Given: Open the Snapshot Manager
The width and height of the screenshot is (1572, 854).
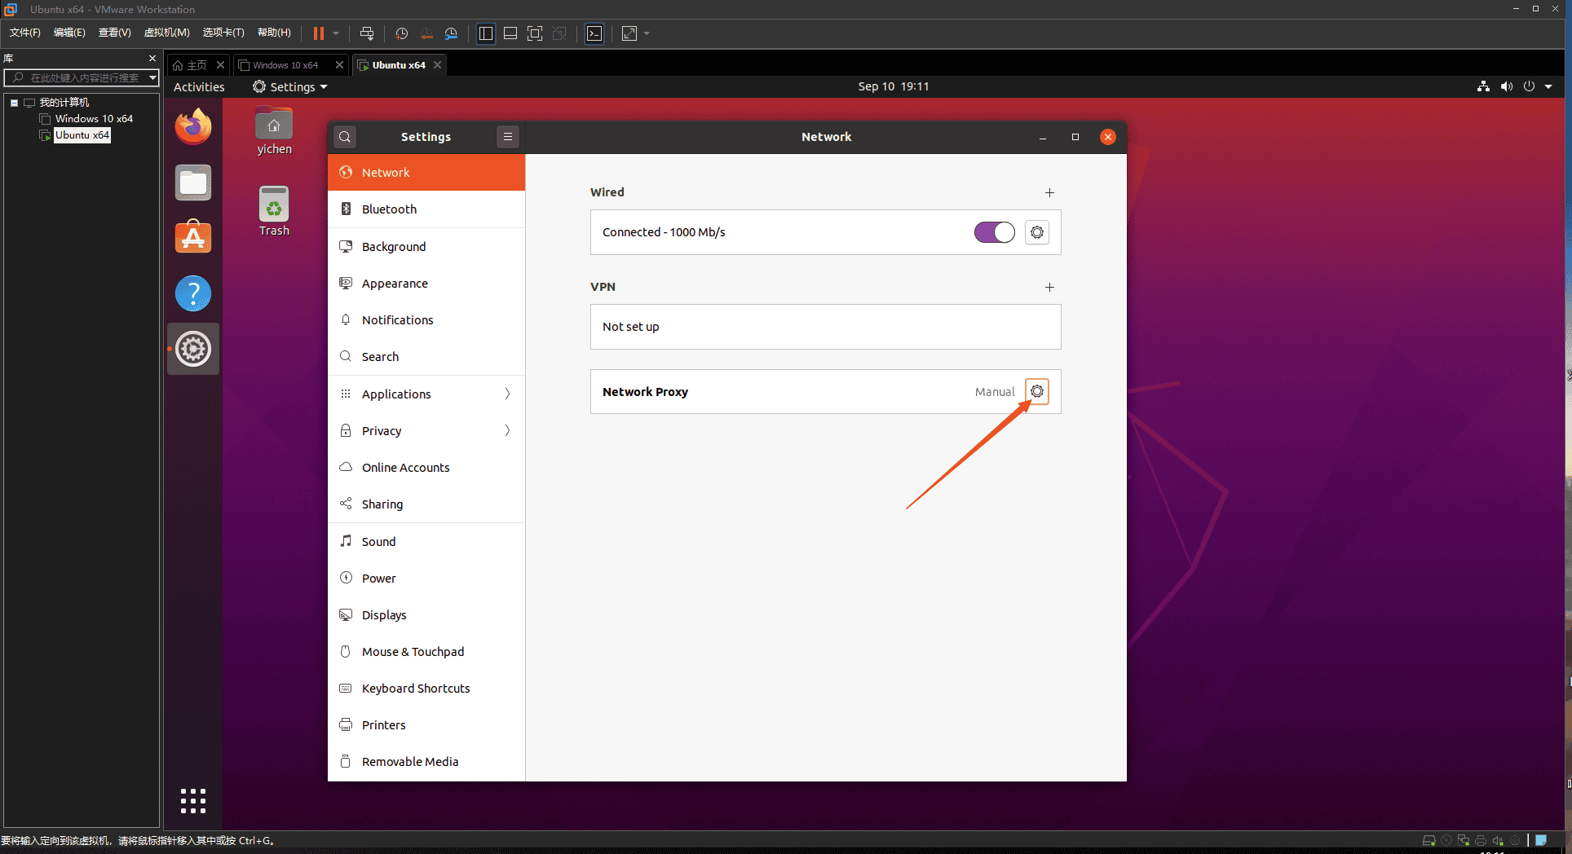Looking at the screenshot, I should pyautogui.click(x=451, y=33).
